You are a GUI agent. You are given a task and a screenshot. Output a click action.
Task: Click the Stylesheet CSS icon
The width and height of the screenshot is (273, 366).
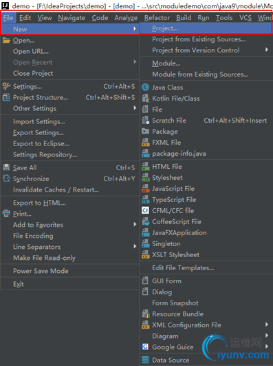[x=146, y=177]
